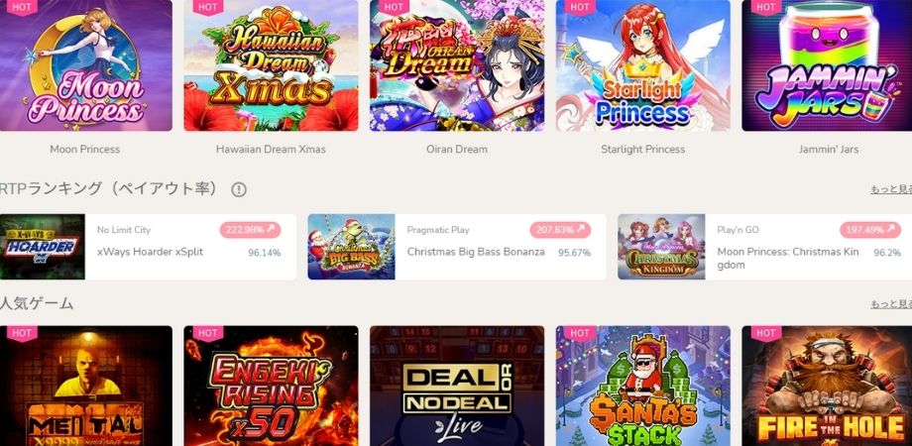This screenshot has height=446, width=912.
Task: Click HOT badge on Moon Princess
Action: (22, 7)
